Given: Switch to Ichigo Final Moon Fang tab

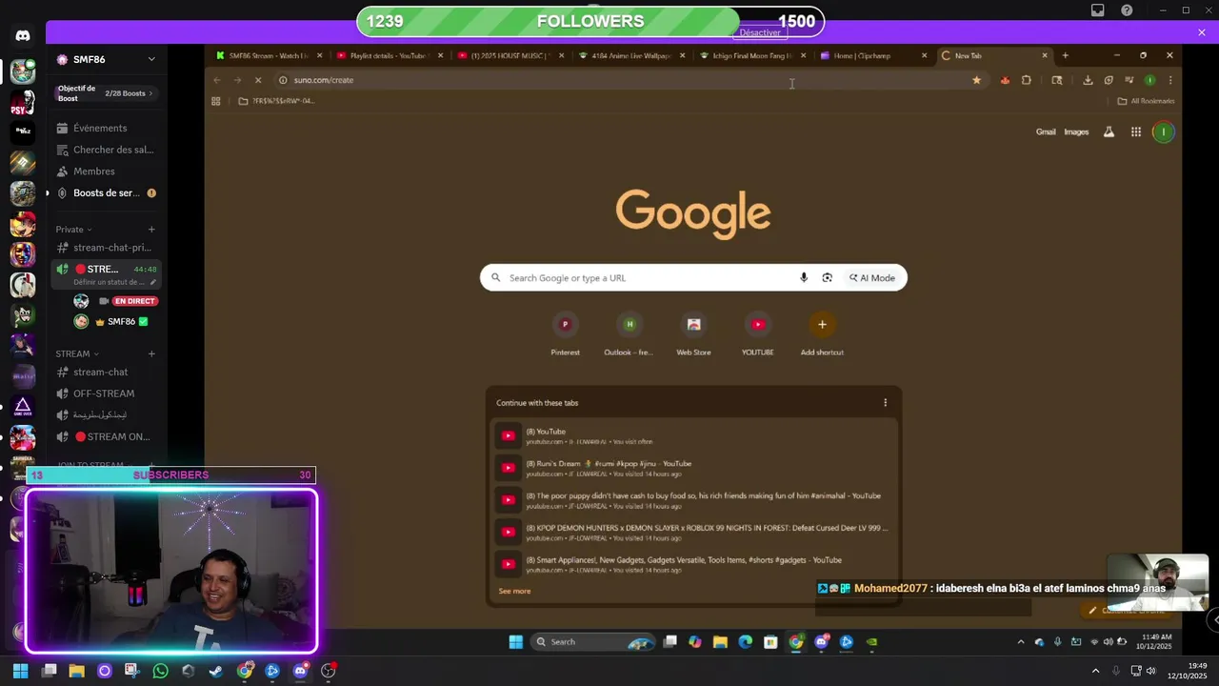Looking at the screenshot, I should (x=750, y=55).
